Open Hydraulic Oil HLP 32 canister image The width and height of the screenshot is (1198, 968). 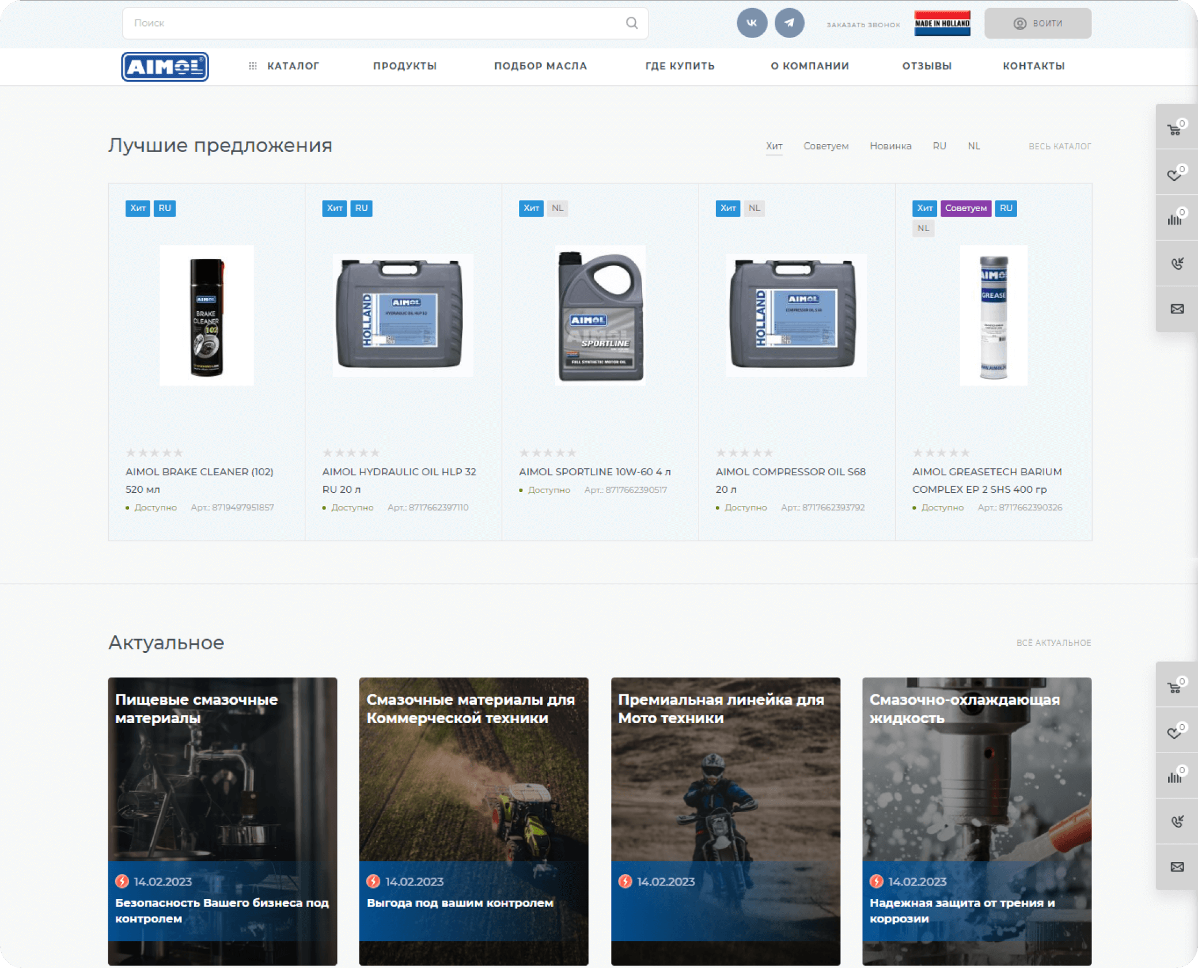[x=403, y=316]
